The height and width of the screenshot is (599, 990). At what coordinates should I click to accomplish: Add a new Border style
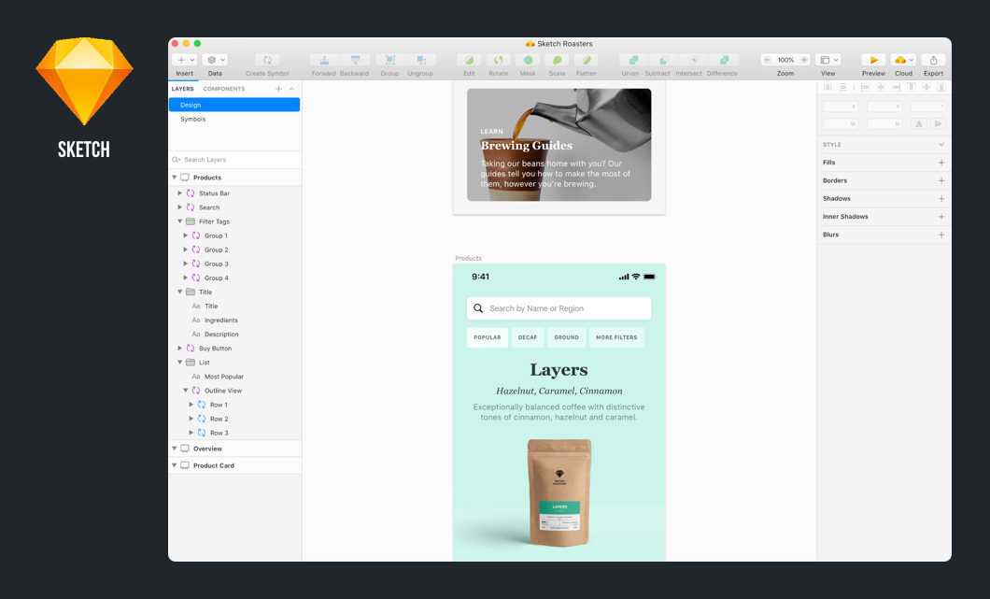pos(941,180)
